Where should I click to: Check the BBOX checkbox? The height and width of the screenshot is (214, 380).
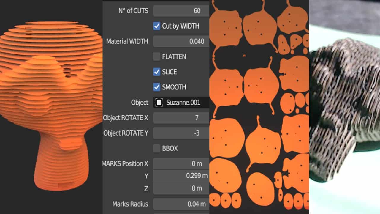(157, 148)
